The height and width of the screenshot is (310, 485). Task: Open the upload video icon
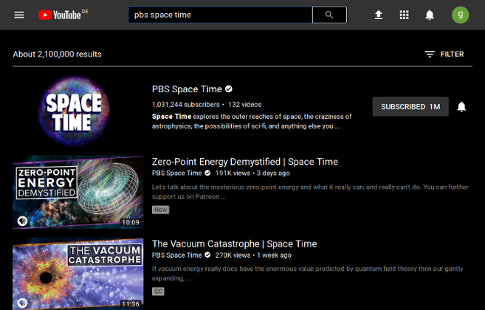[x=379, y=15]
